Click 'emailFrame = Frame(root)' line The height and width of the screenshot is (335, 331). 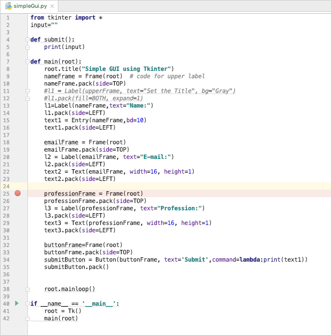pos(85,142)
